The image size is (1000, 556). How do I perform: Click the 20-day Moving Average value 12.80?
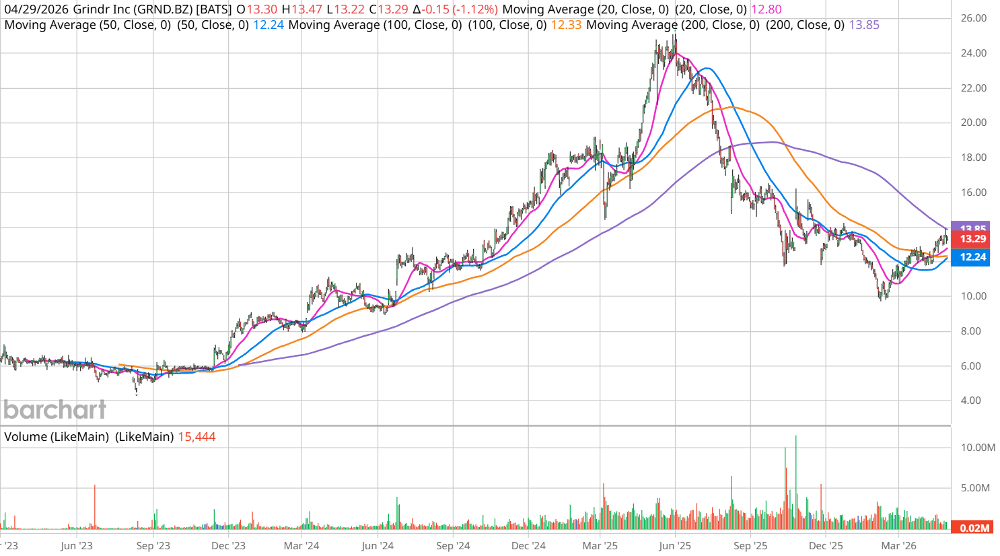pyautogui.click(x=766, y=9)
